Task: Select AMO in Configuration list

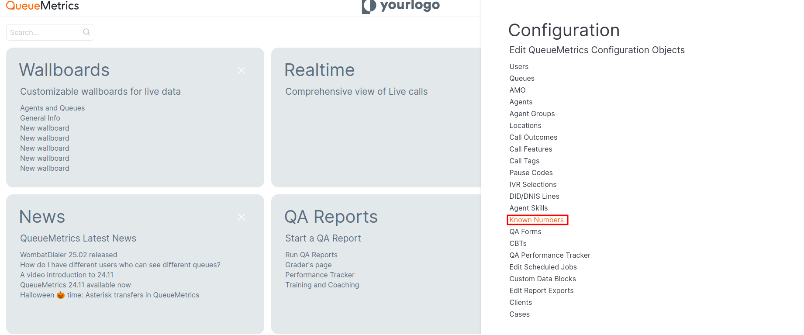Action: pos(518,90)
